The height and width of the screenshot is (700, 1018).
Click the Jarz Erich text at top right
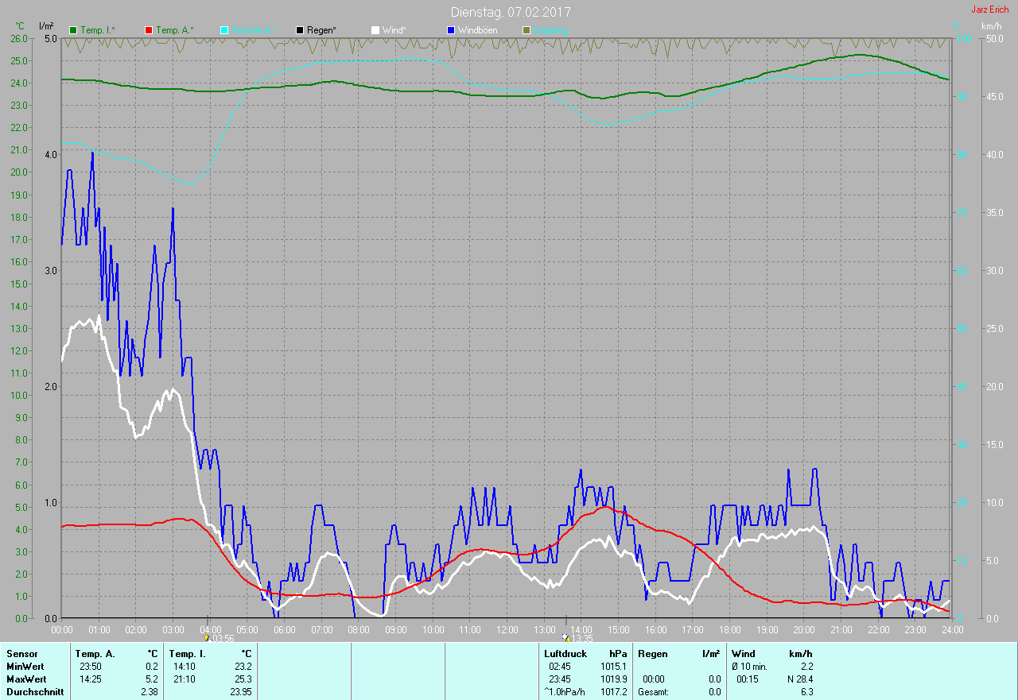[x=989, y=10]
